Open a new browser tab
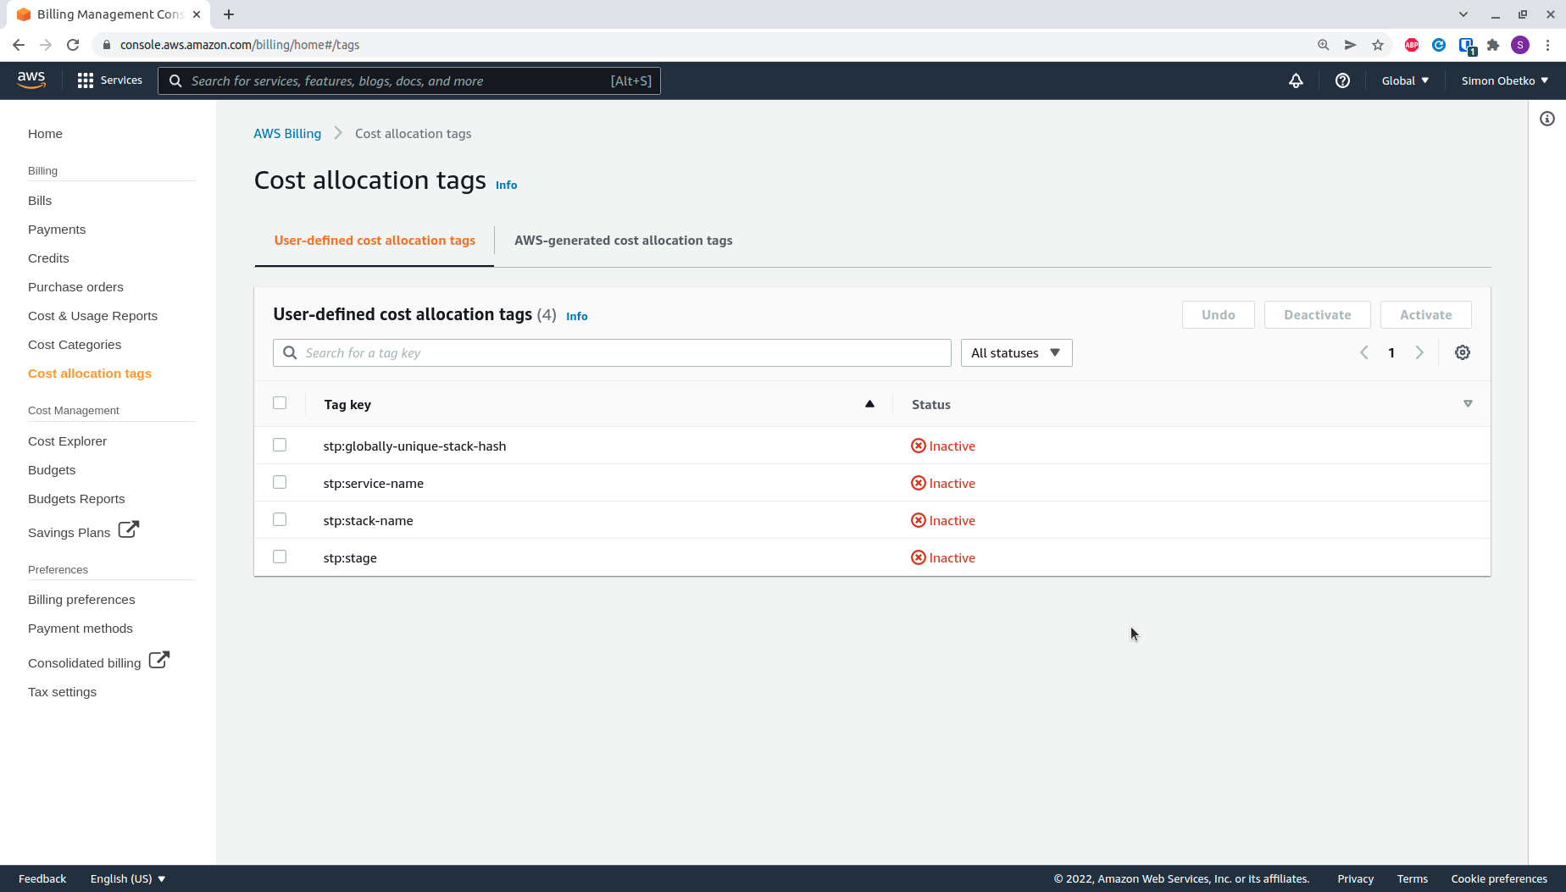The height and width of the screenshot is (892, 1566). (229, 14)
